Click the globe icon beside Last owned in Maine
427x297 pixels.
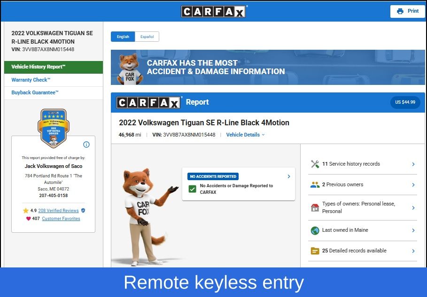point(315,230)
